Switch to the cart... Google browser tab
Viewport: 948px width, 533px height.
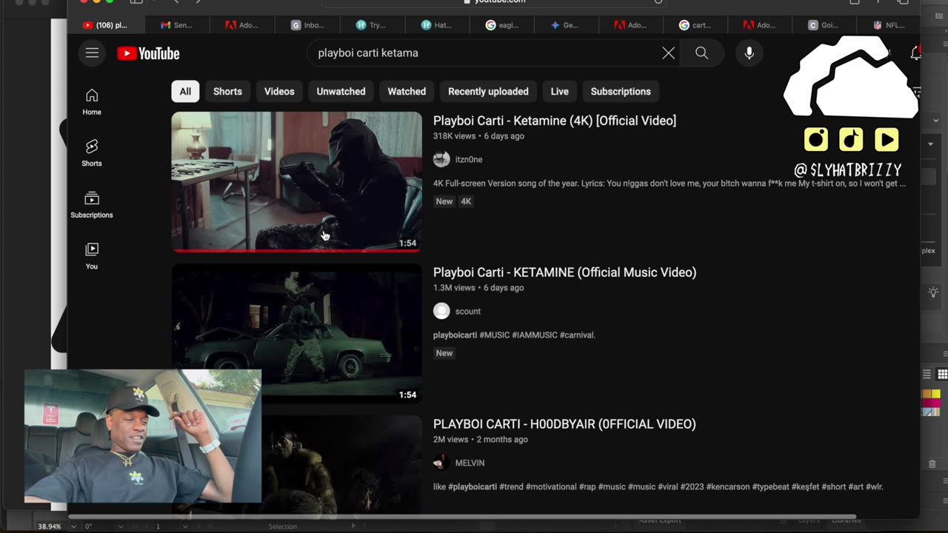point(695,25)
